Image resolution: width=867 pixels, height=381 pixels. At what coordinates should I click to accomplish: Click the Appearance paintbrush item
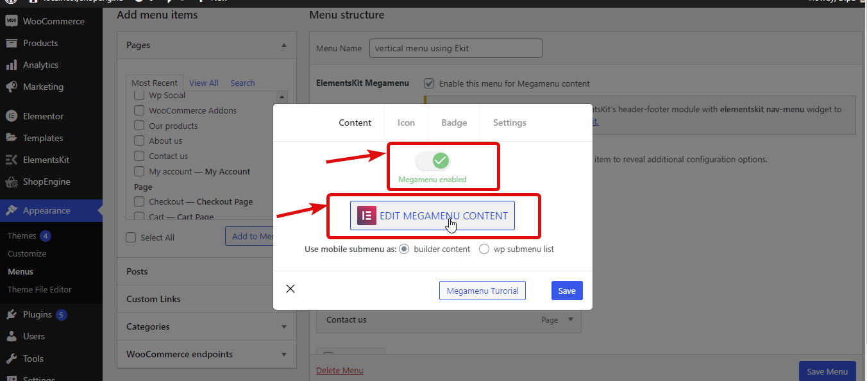[51, 210]
